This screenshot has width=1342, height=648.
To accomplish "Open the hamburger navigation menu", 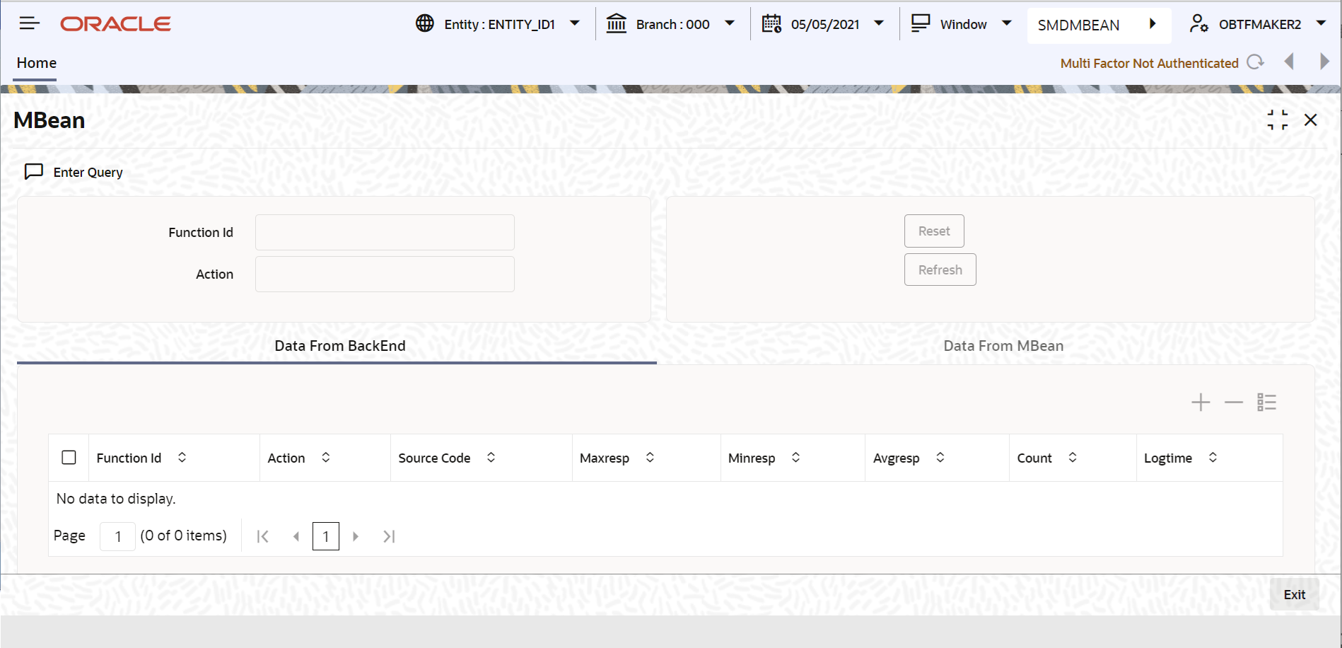I will pos(29,22).
